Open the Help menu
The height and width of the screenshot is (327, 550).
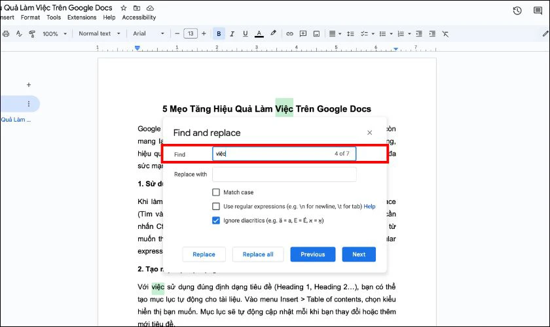109,17
